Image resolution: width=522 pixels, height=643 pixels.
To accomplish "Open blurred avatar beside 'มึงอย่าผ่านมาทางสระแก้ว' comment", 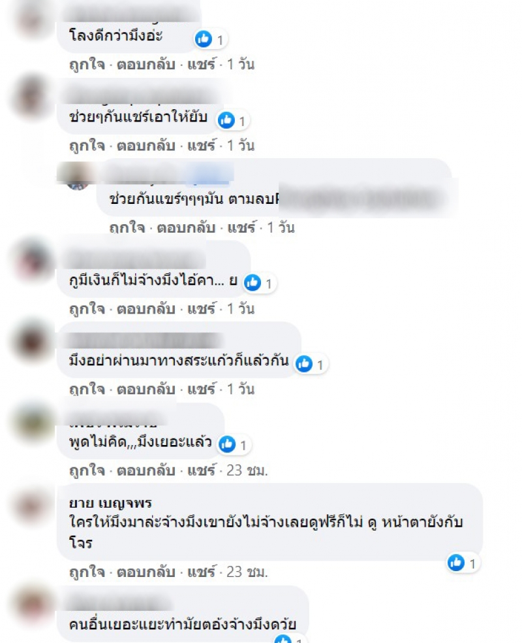I will (33, 341).
